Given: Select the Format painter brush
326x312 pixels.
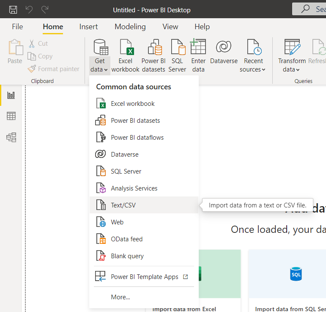Looking at the screenshot, I should click(x=53, y=69).
